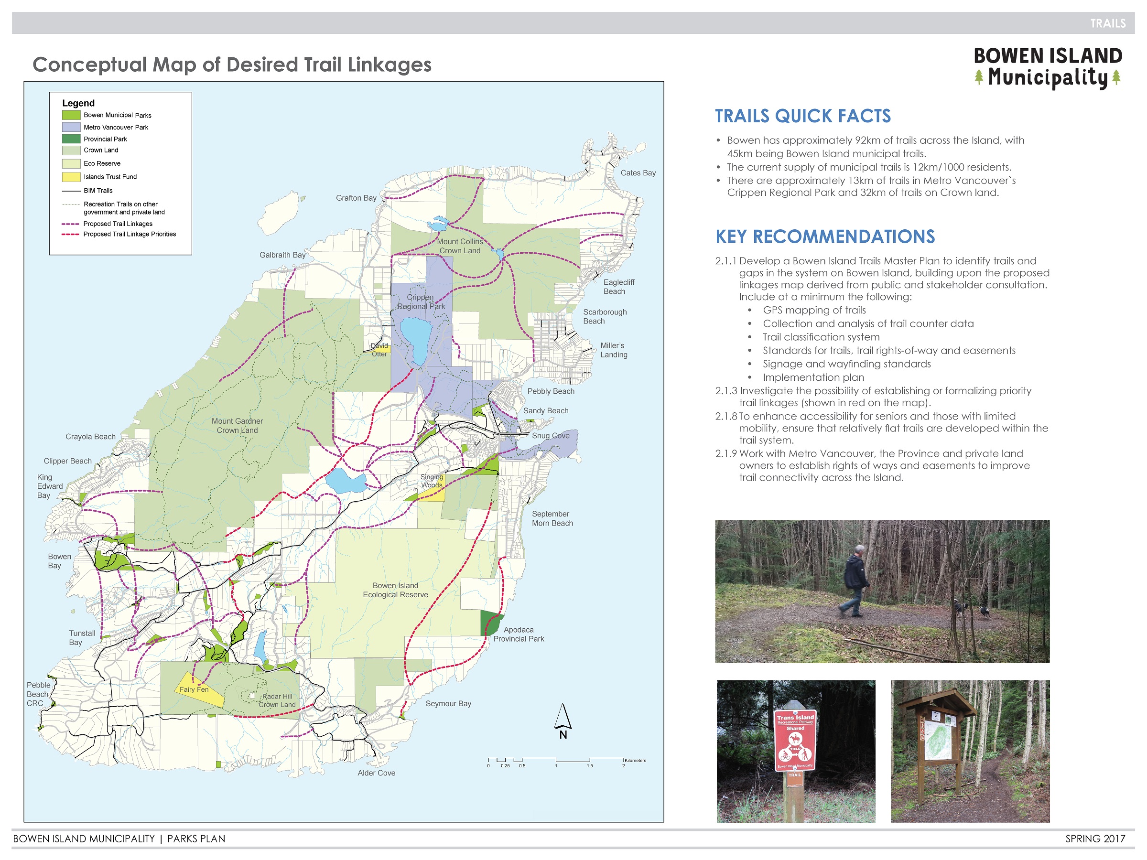
Task: Click the 'Crippen Regional Park' label
Action: click(x=421, y=301)
